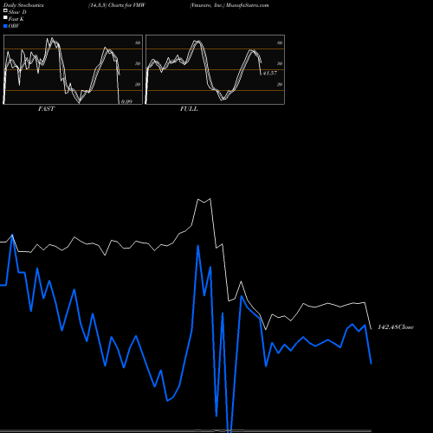Click the Fast K legend swatch
Image resolution: width=433 pixels, height=433 pixels.
[x=5, y=17]
